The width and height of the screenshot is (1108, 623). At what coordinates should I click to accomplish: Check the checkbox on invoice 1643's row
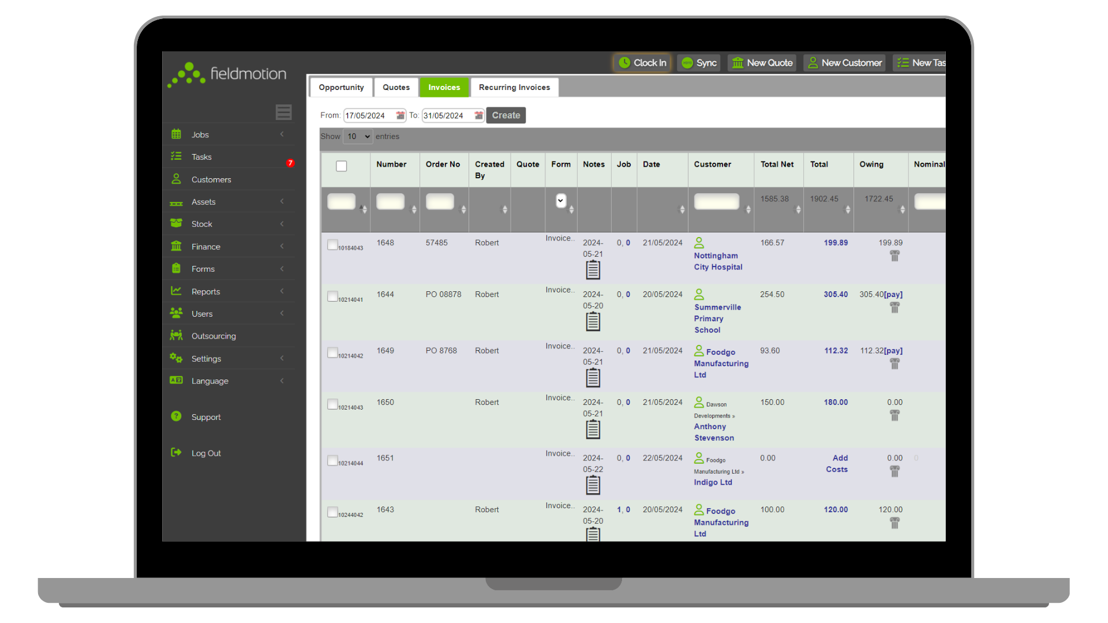point(332,512)
